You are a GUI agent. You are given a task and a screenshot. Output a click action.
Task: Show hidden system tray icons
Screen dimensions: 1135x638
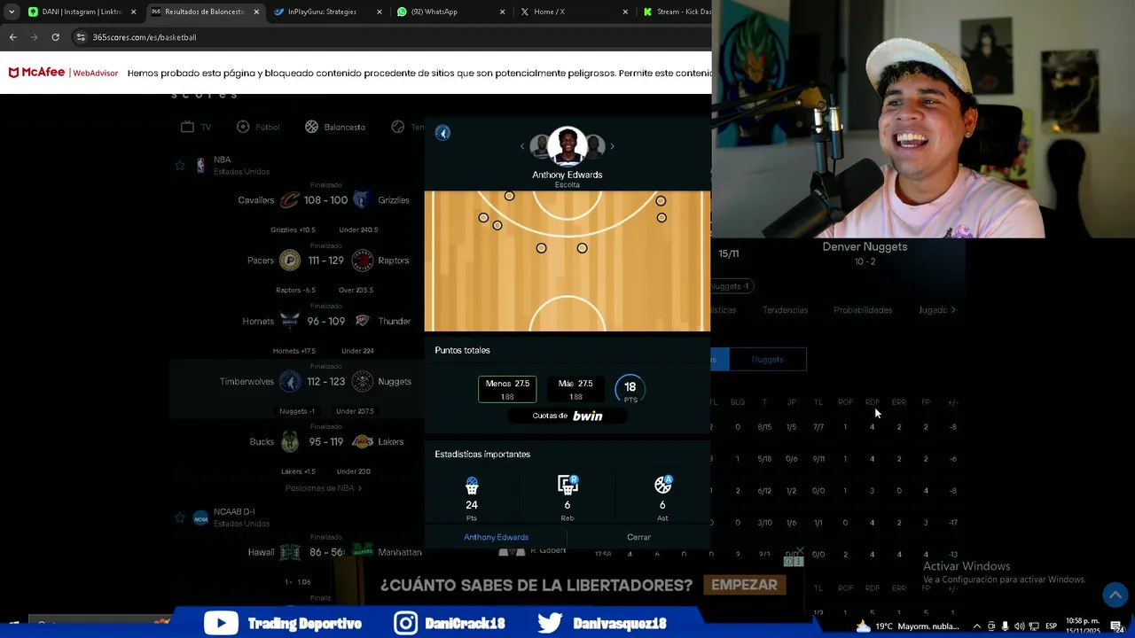977,626
